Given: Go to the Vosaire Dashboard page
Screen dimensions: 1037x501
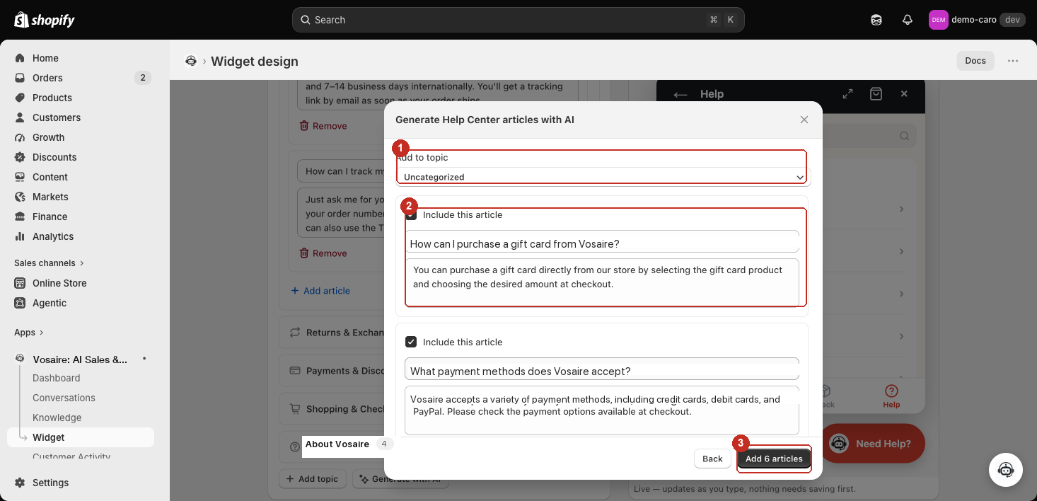Looking at the screenshot, I should pyautogui.click(x=57, y=379).
